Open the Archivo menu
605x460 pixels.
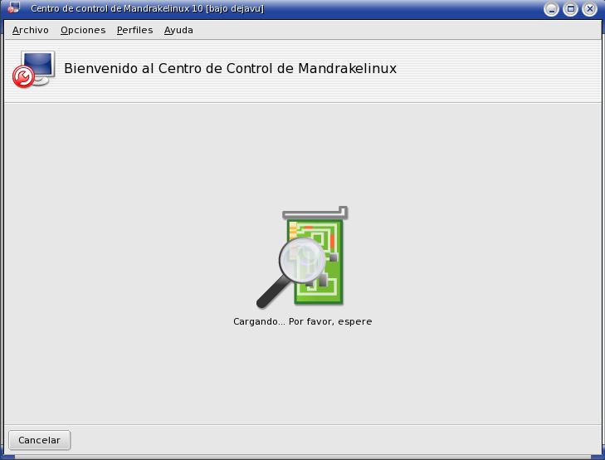[31, 30]
